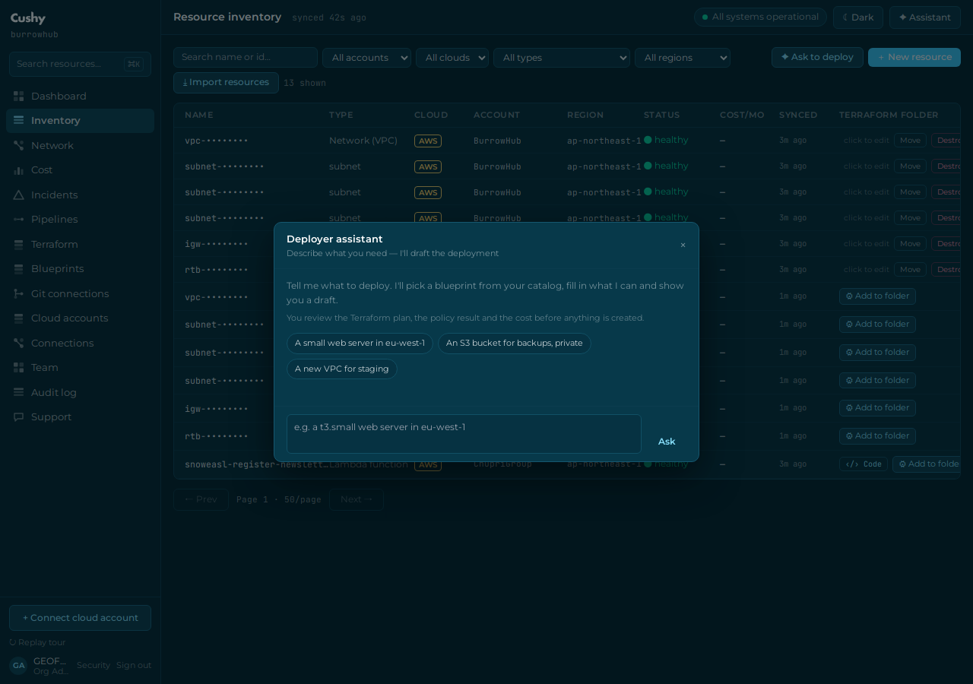The image size is (973, 684).
Task: Select the Incidents menu label
Action: [x=55, y=195]
